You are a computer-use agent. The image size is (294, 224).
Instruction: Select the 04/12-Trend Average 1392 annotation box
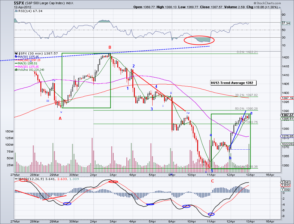pyautogui.click(x=233, y=82)
